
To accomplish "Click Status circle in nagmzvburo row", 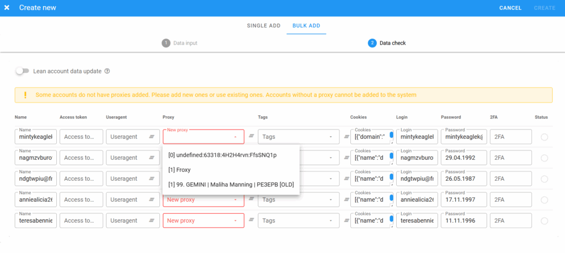I will [x=544, y=158].
